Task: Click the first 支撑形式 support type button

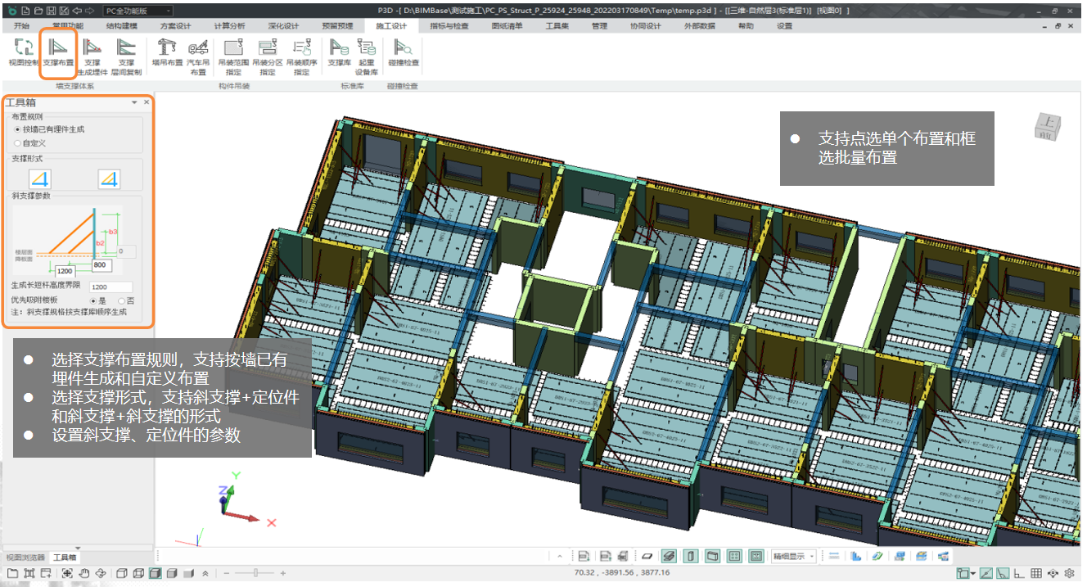Action: coord(39,178)
